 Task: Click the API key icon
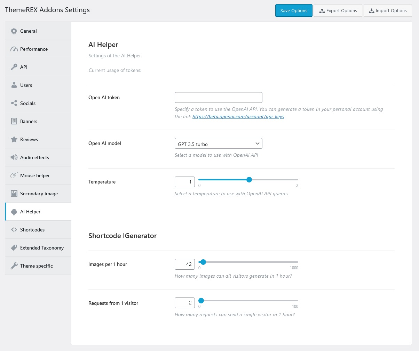click(14, 67)
